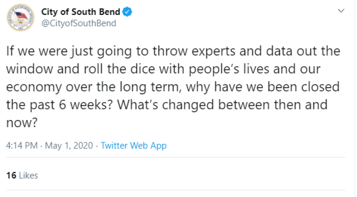Expand the tweet options chevron menu

(x=341, y=11)
